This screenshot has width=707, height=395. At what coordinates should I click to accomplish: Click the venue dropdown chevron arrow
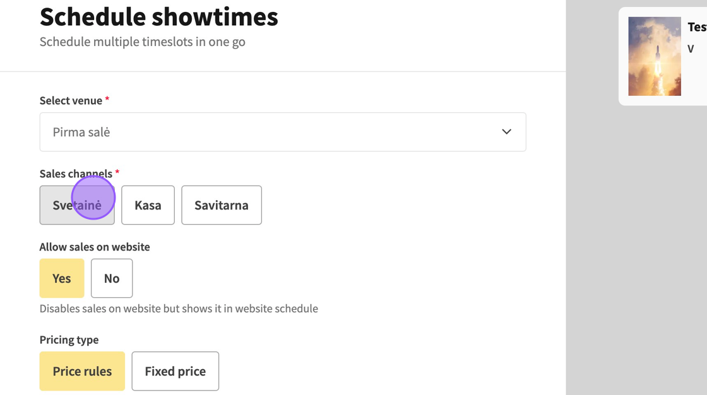pyautogui.click(x=506, y=132)
